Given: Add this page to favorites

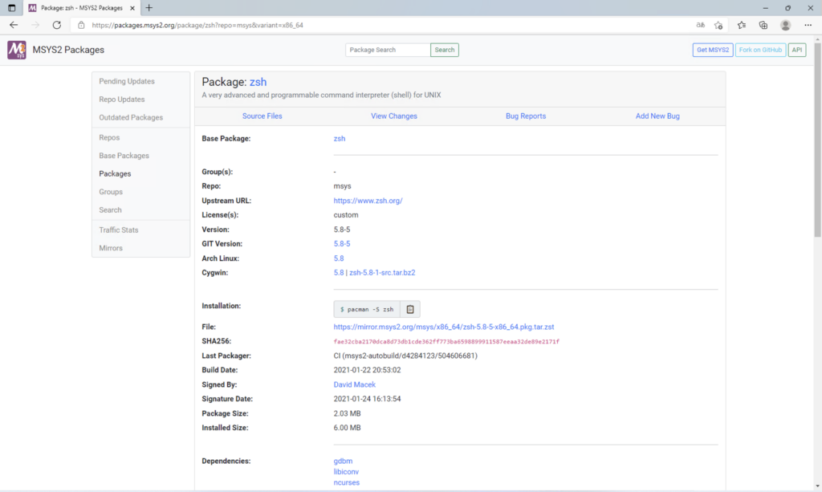Looking at the screenshot, I should (718, 25).
